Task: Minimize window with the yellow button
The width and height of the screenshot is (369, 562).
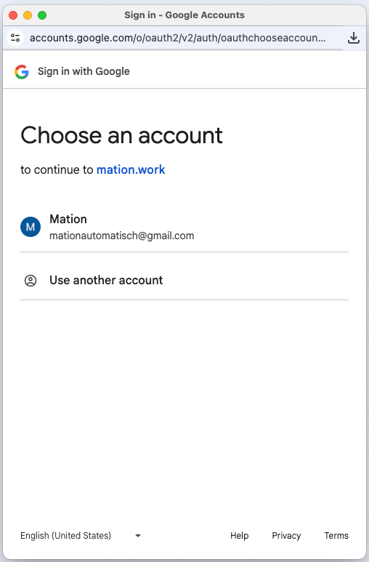Action: pyautogui.click(x=28, y=15)
